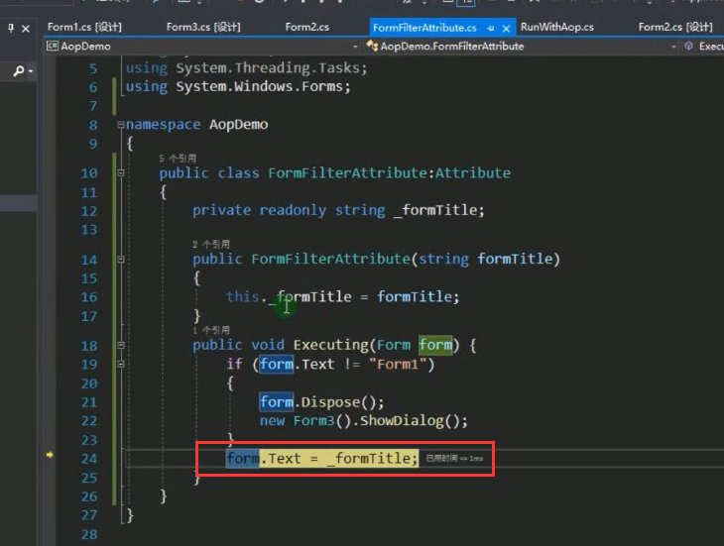Screen dimensions: 724x546
Task: Click the ShowDialog call on line 22
Action: pos(402,421)
